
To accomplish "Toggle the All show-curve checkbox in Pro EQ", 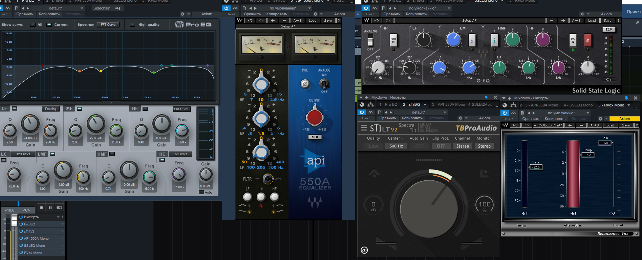I will click(x=33, y=24).
